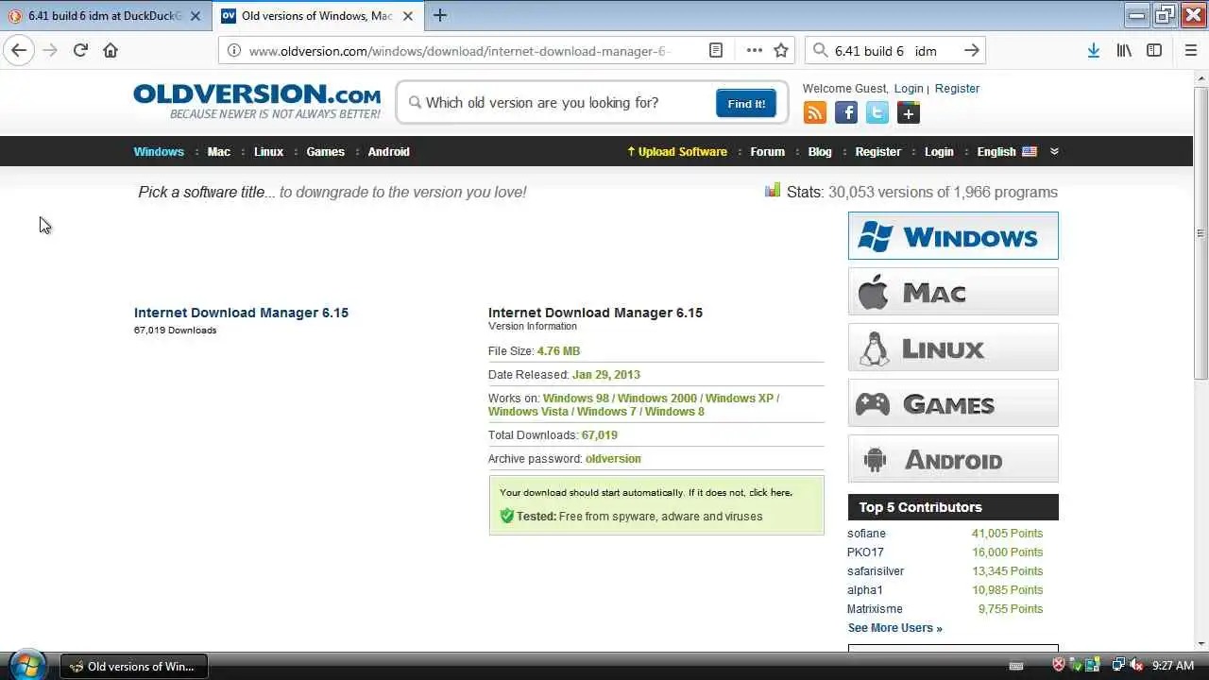Open a new browser tab
Screen dimensions: 1209x680
point(439,16)
